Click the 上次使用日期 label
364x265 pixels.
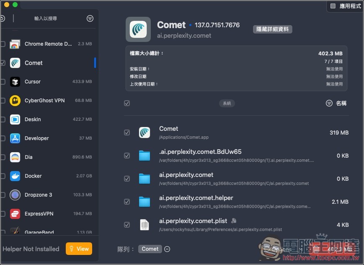pyautogui.click(x=144, y=84)
